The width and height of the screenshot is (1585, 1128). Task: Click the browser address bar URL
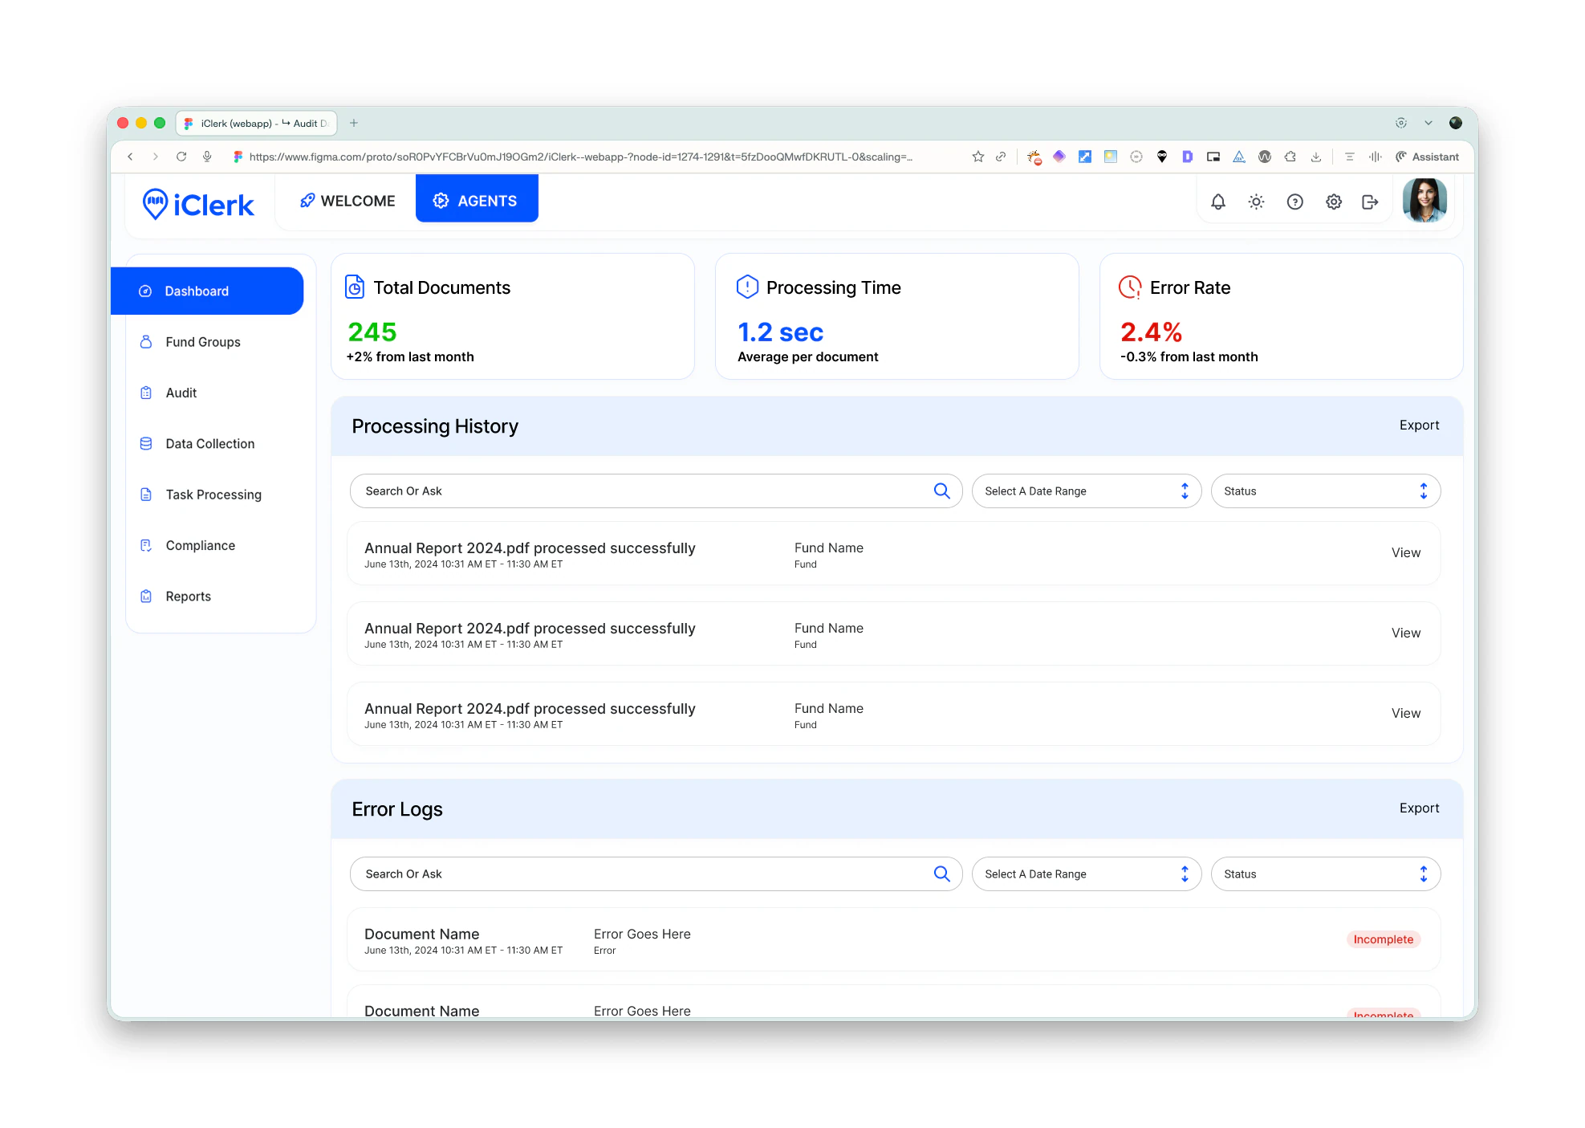(580, 157)
